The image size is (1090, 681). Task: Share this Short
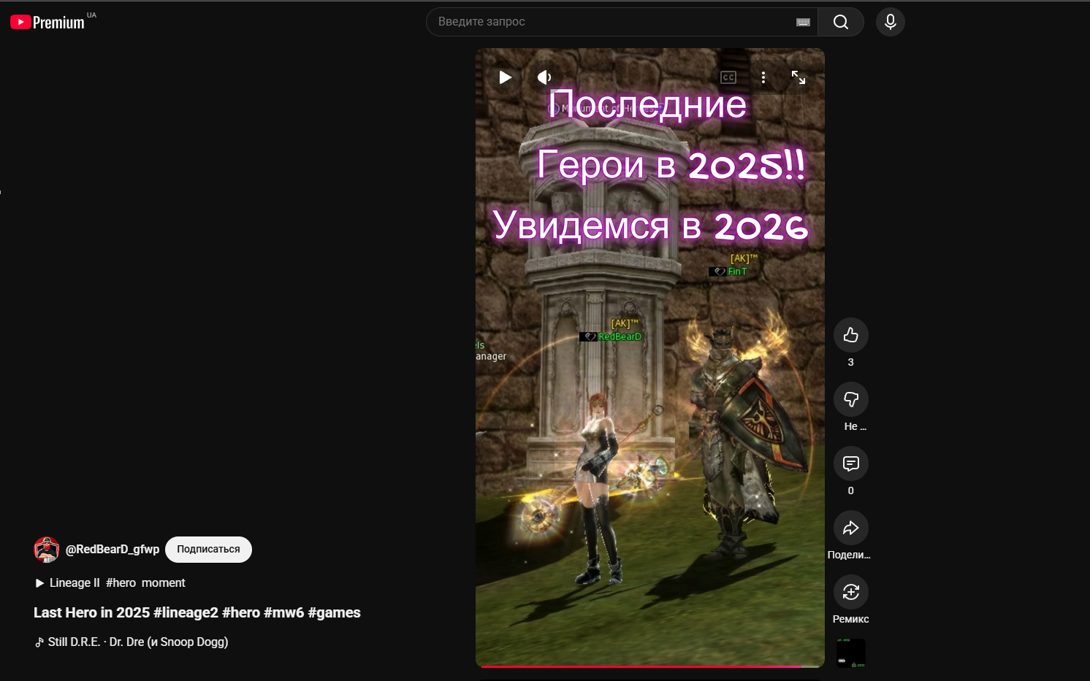(850, 528)
